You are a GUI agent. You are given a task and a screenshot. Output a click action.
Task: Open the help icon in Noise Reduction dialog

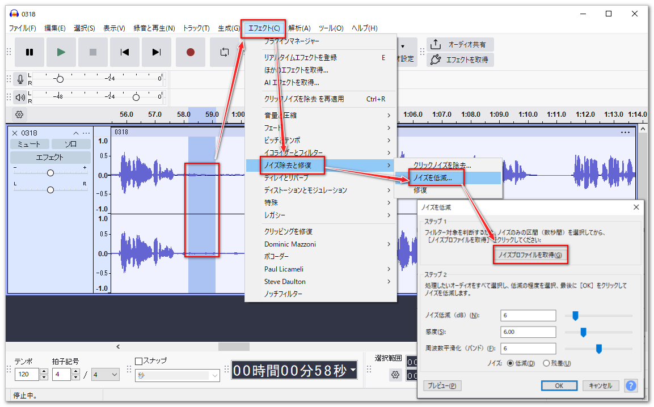click(631, 385)
